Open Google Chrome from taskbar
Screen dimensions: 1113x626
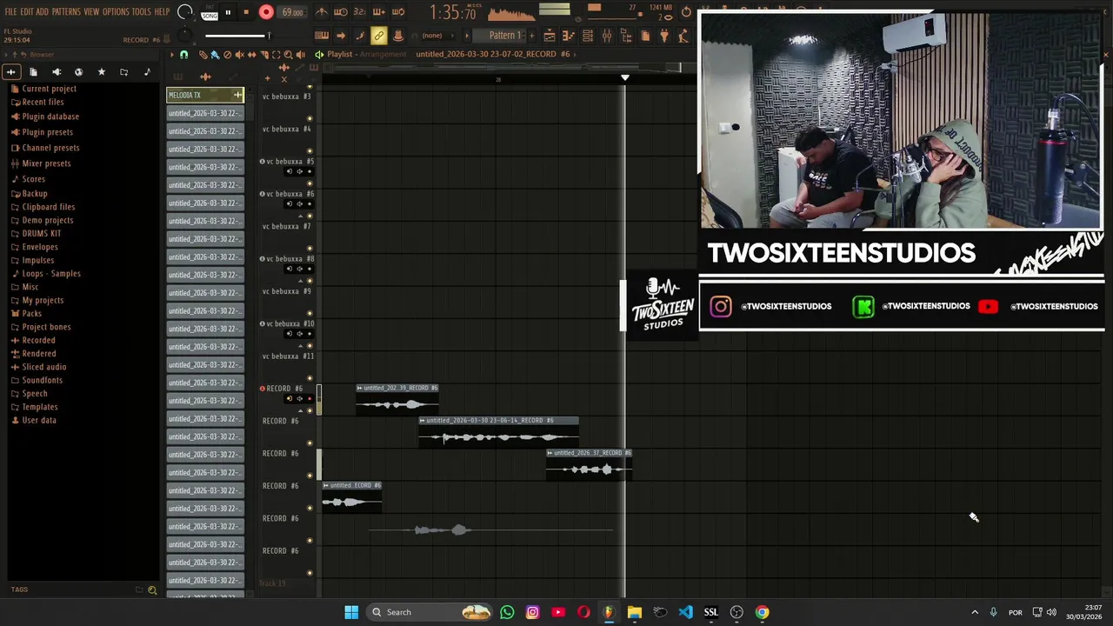[x=762, y=612]
